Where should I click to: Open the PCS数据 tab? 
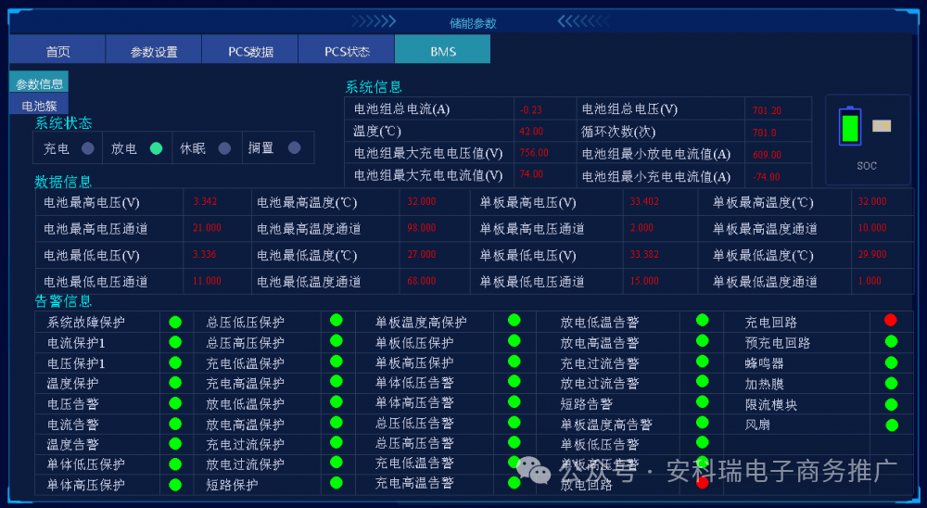(250, 50)
